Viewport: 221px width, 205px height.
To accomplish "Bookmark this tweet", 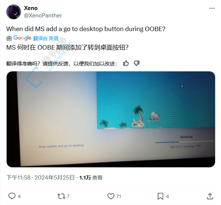I will (160, 196).
